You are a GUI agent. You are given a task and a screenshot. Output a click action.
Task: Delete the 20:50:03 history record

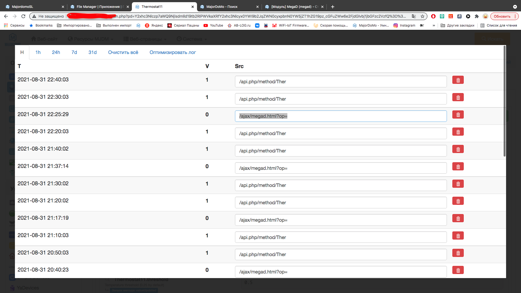pyautogui.click(x=458, y=253)
